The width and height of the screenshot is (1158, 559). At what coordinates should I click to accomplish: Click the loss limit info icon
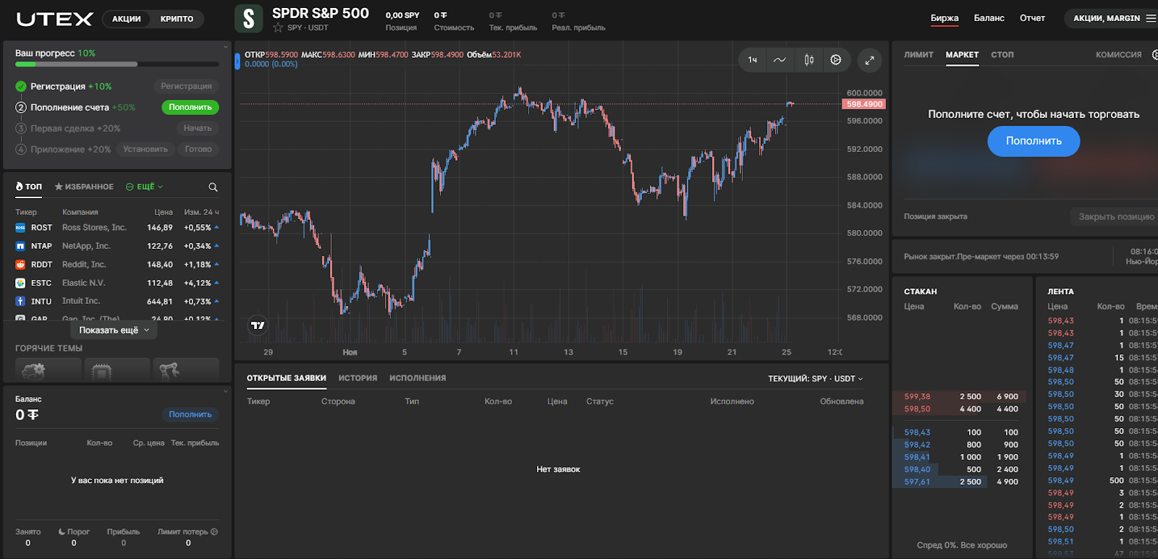tap(214, 532)
